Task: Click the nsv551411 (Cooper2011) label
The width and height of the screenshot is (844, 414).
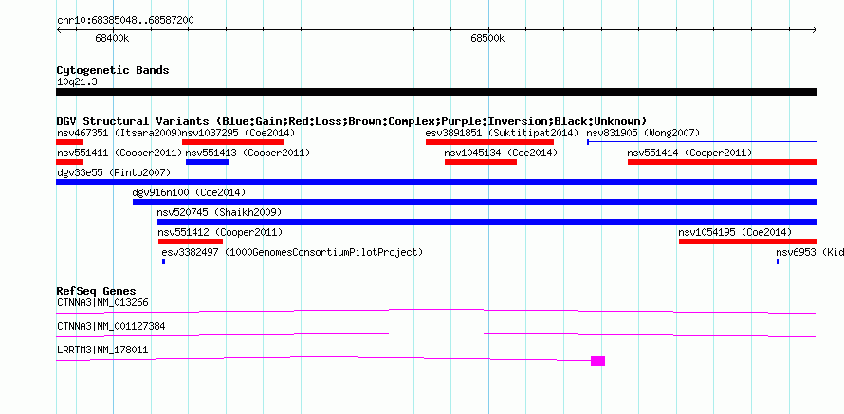Action: pos(119,153)
